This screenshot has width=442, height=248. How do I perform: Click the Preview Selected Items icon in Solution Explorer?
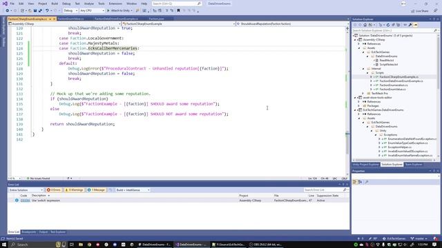(416, 25)
